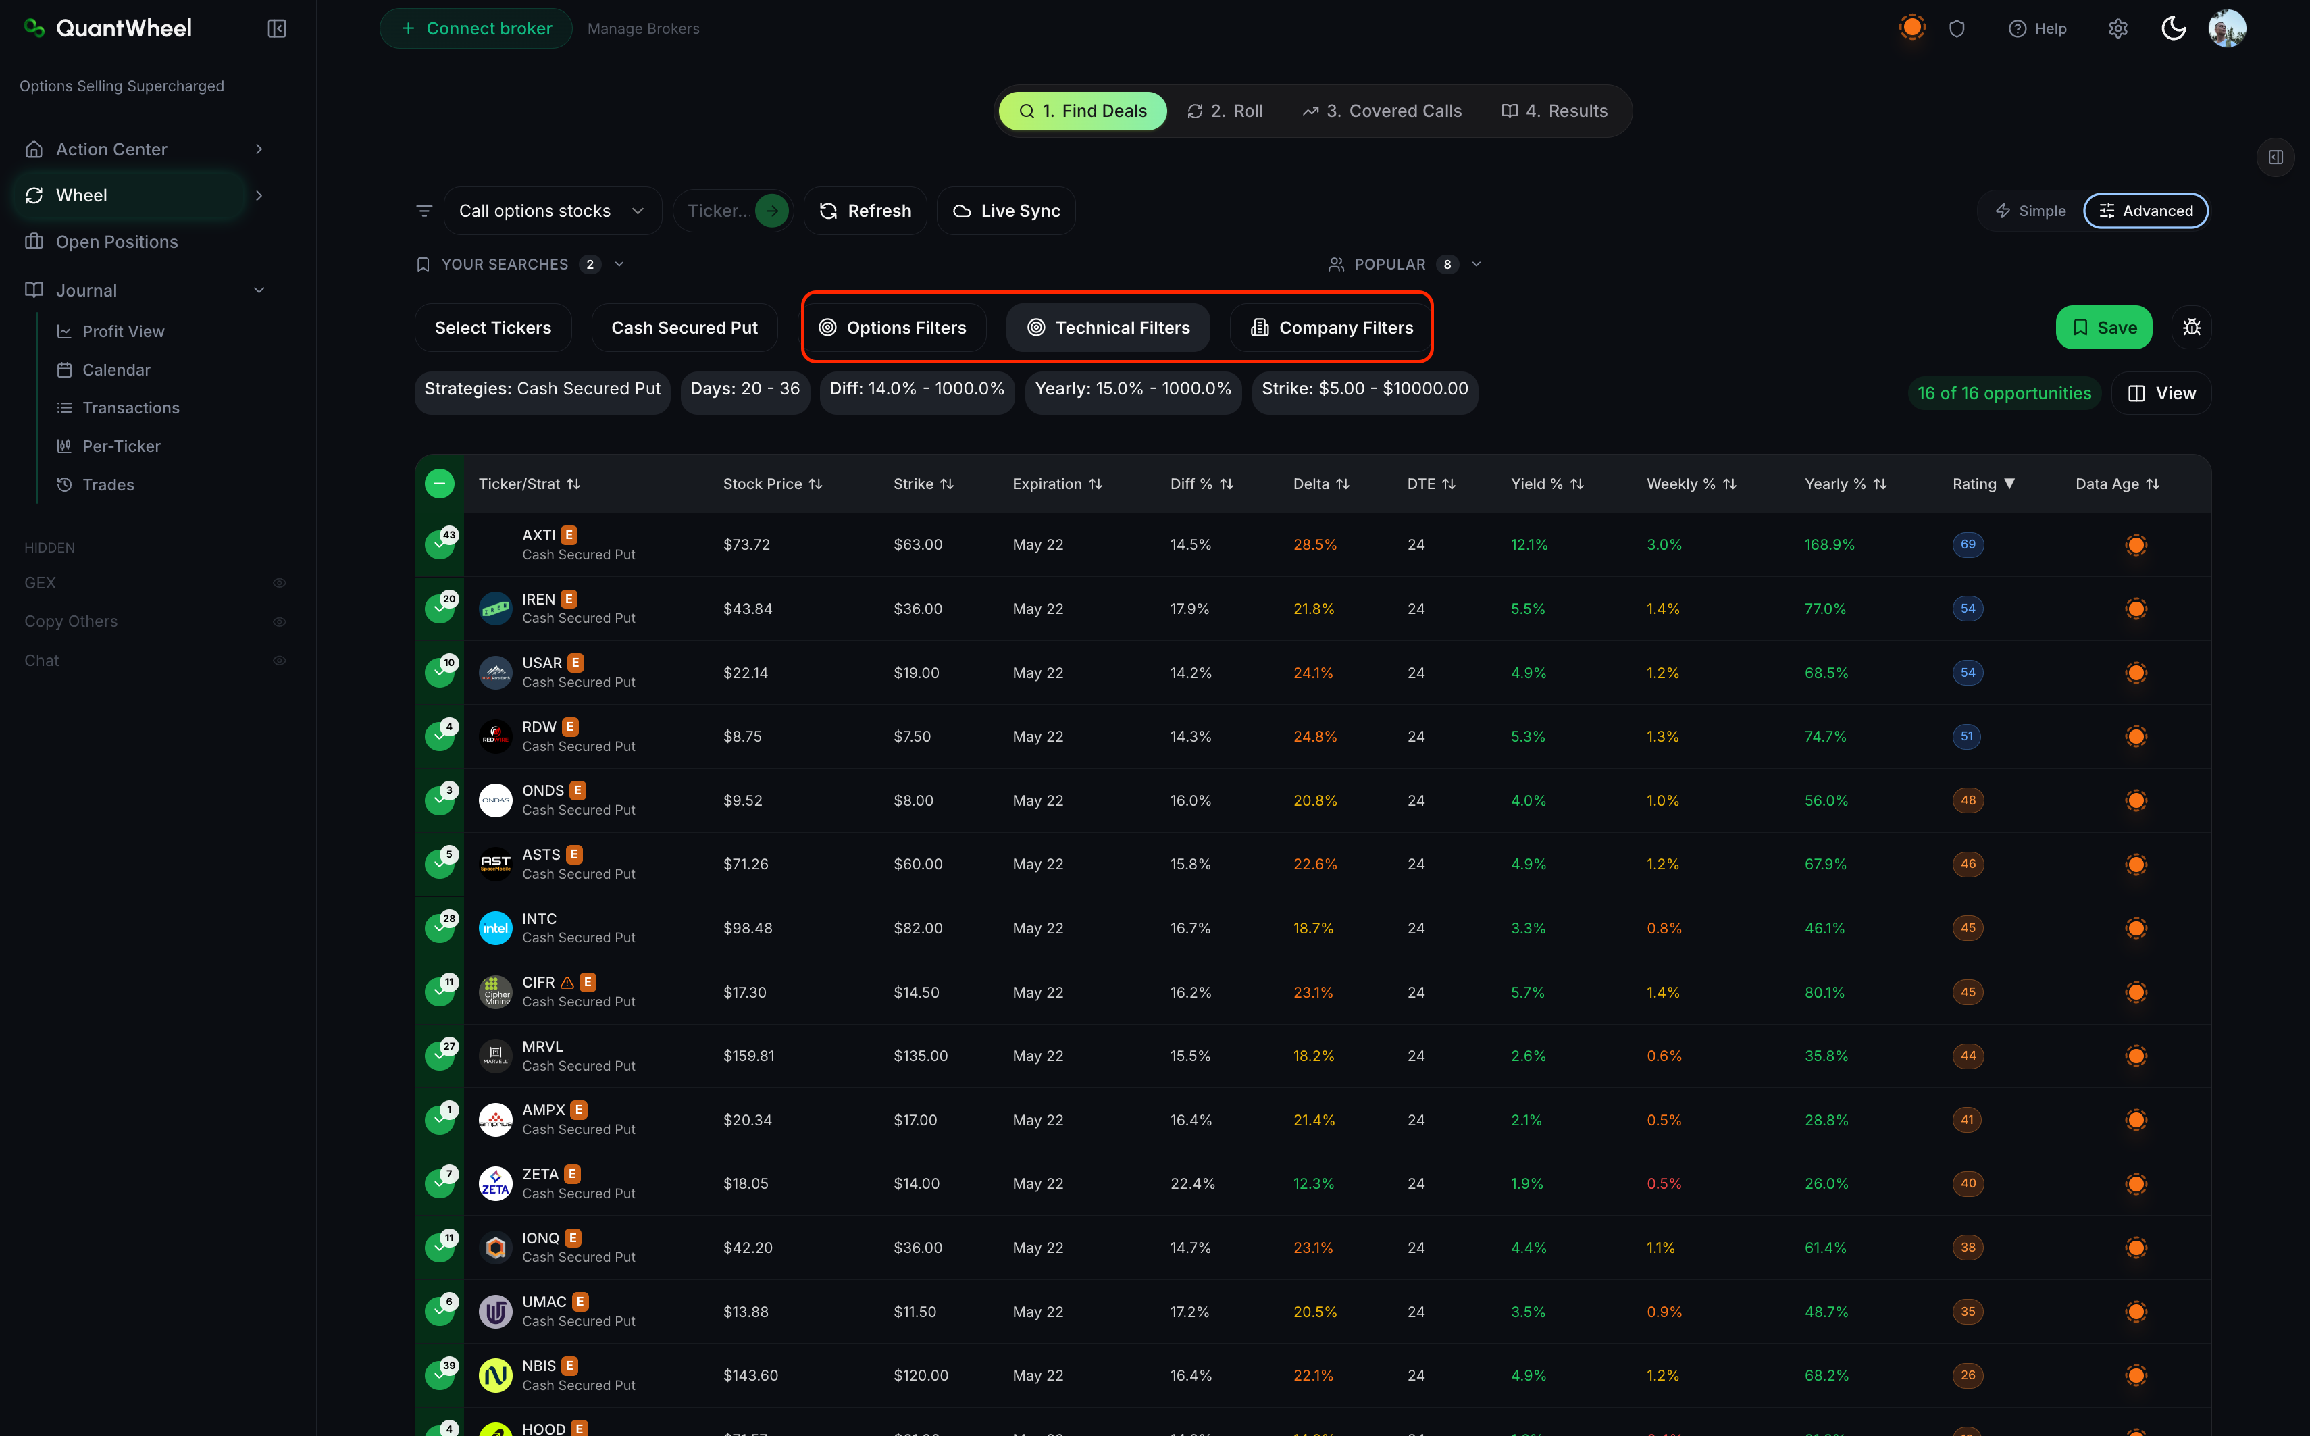Open the Technical Filters button
This screenshot has height=1436, width=2310.
[x=1108, y=328]
